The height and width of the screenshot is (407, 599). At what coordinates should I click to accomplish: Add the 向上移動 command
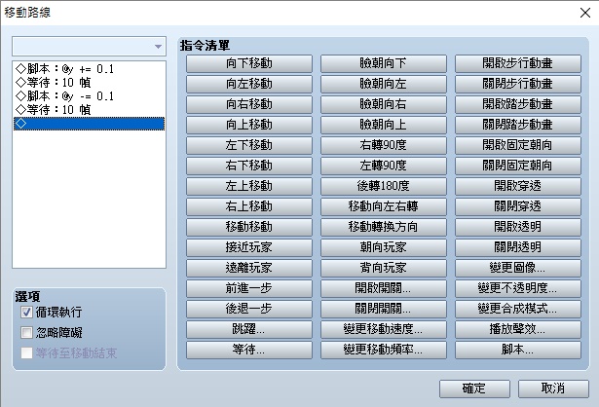point(249,125)
